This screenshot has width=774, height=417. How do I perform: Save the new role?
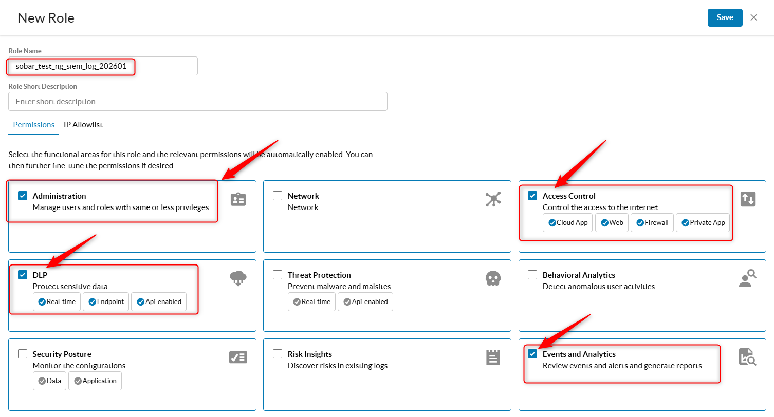coord(725,17)
